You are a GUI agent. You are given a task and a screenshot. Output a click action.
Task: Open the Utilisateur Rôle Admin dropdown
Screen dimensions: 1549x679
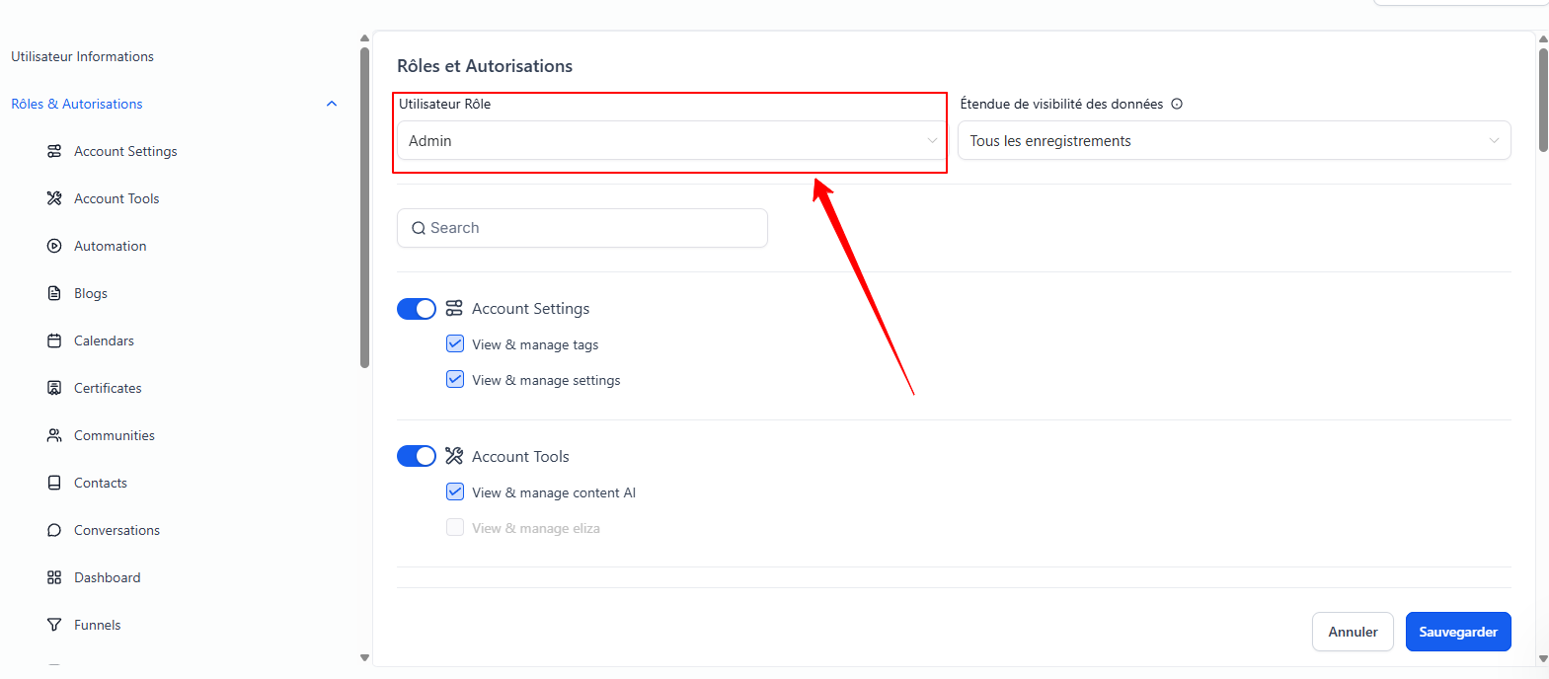[671, 141]
